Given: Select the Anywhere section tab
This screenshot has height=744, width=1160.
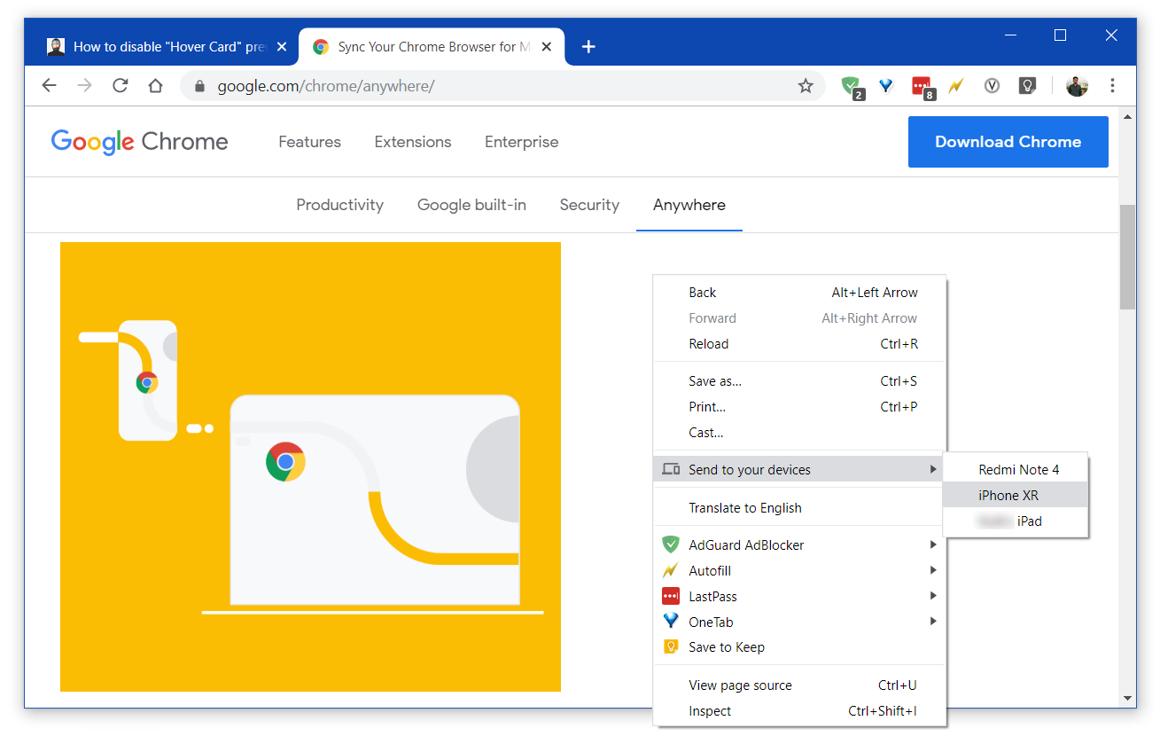Looking at the screenshot, I should tap(689, 205).
